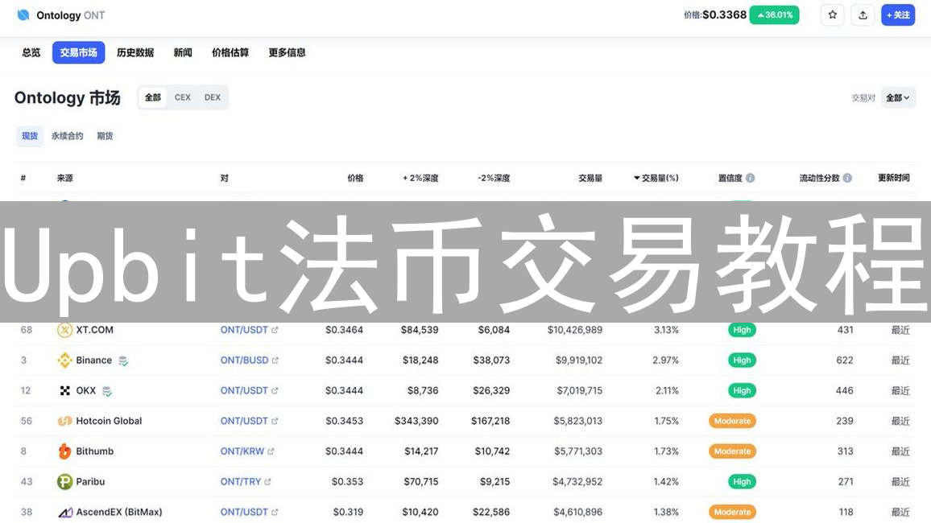
Task: Select the 全部 market filter
Action: coord(153,97)
